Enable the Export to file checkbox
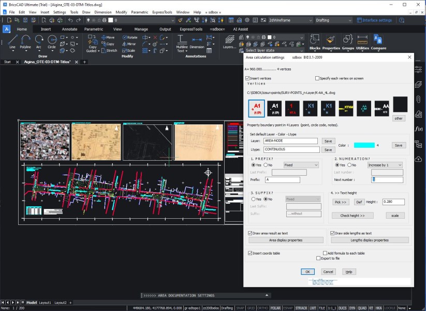The height and width of the screenshot is (311, 426). pos(318,258)
